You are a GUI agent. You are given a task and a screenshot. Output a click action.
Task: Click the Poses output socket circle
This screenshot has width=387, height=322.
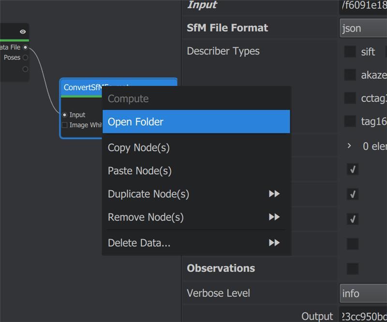[25, 57]
